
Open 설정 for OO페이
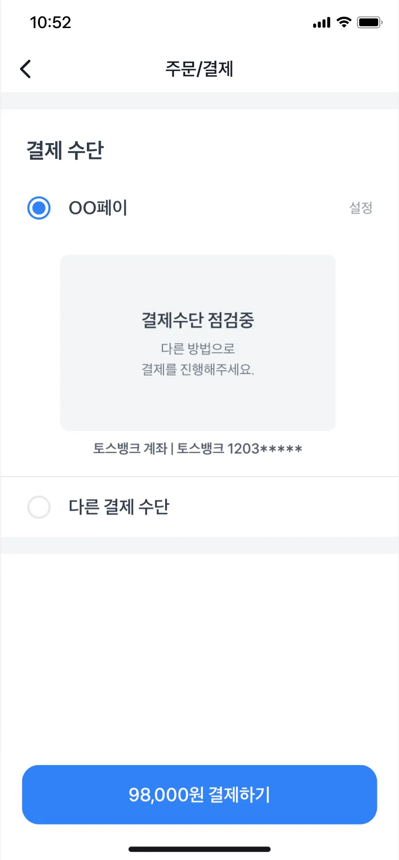point(361,208)
